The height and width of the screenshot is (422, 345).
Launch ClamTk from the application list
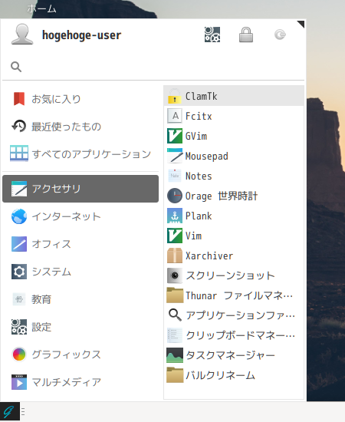234,96
